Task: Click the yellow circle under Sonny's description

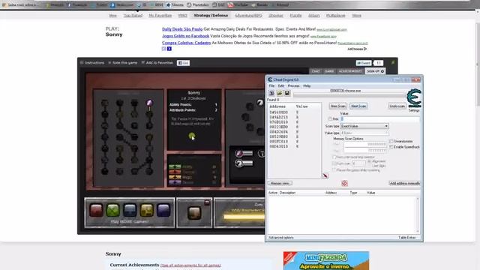Action: point(192,135)
